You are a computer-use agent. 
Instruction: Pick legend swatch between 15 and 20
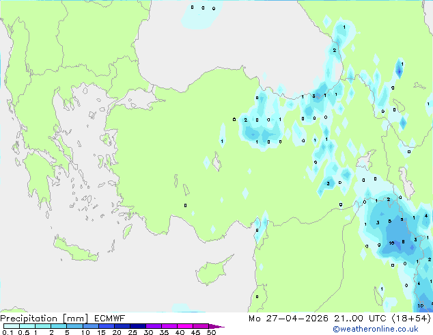coord(107,326)
